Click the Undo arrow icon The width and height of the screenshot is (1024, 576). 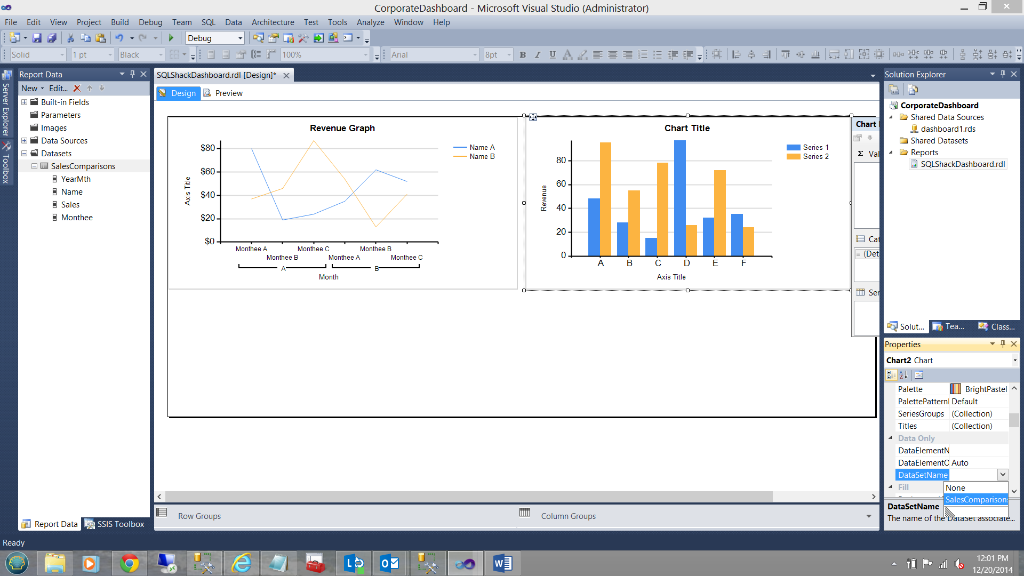(x=119, y=38)
